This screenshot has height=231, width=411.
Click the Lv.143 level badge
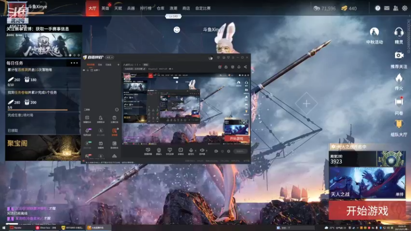173,16
